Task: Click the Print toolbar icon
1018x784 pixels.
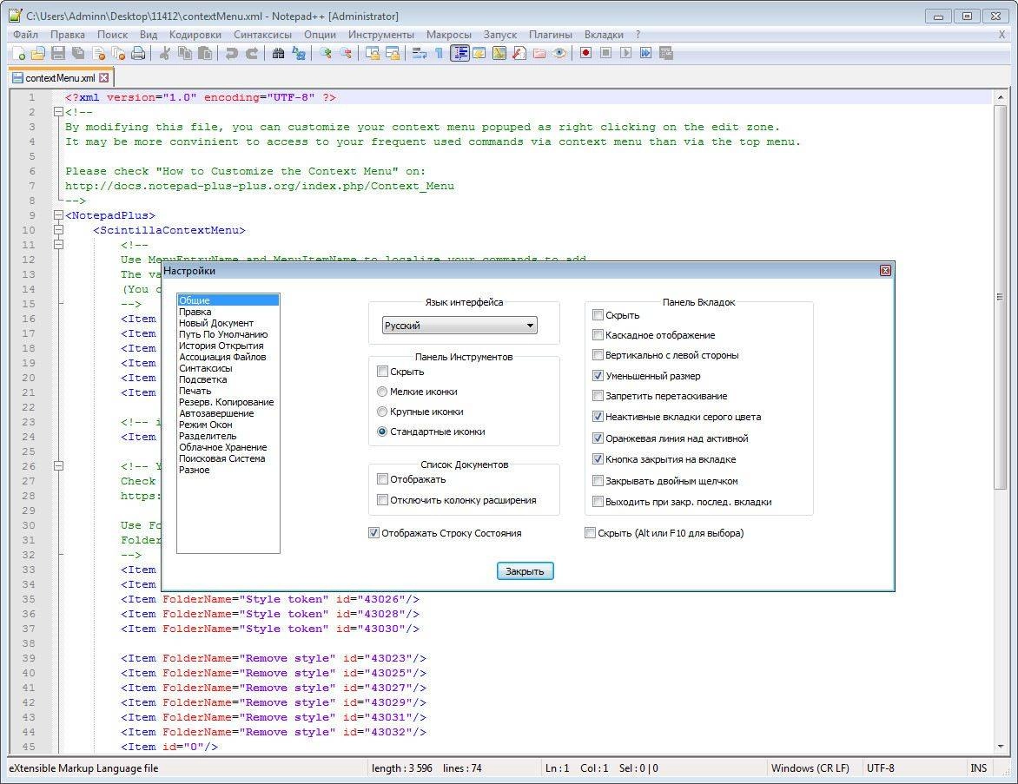Action: (x=138, y=53)
